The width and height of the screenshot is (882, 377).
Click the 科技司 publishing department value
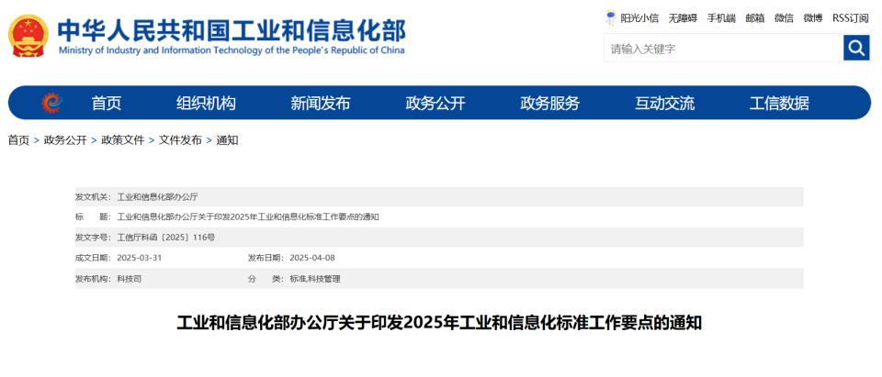[x=130, y=279]
